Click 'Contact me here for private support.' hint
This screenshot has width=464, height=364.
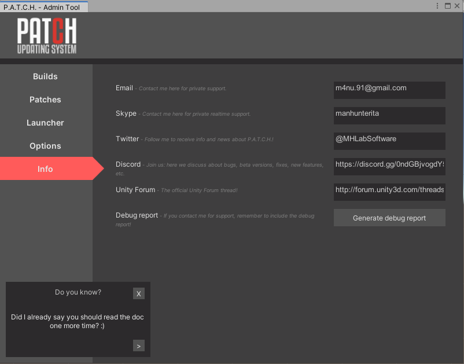pyautogui.click(x=183, y=89)
